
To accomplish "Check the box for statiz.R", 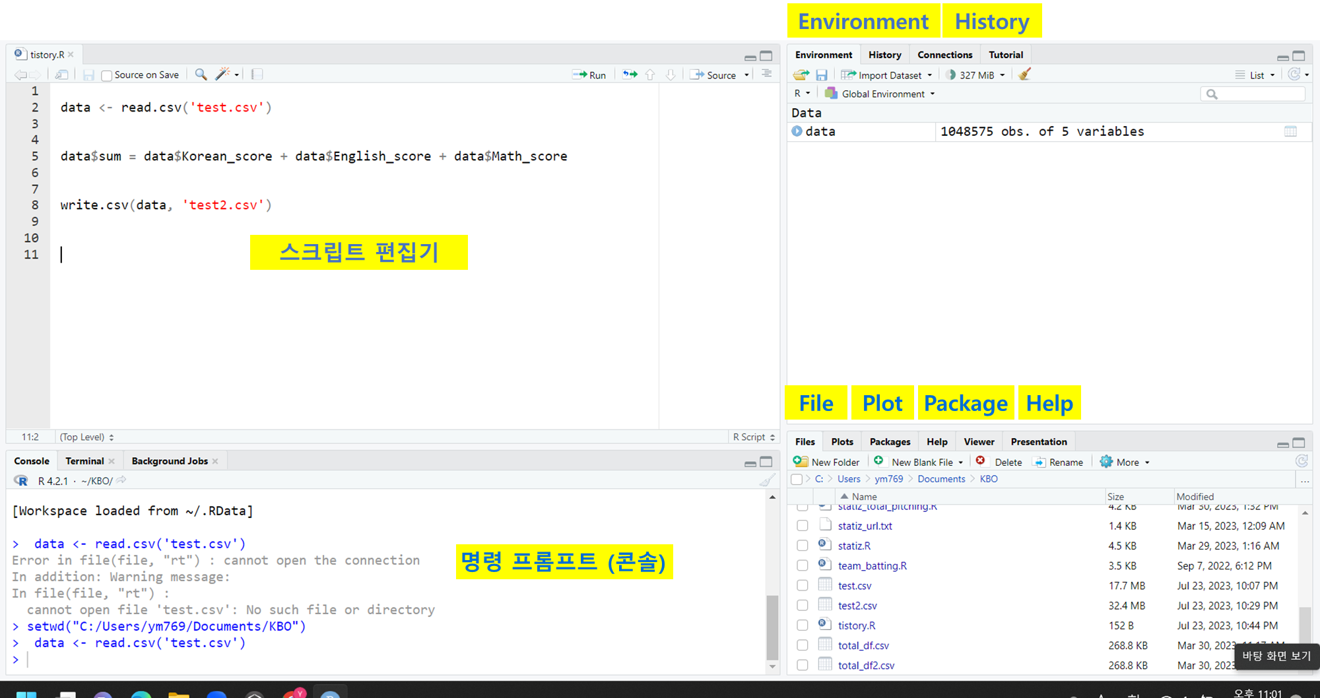I will (803, 546).
